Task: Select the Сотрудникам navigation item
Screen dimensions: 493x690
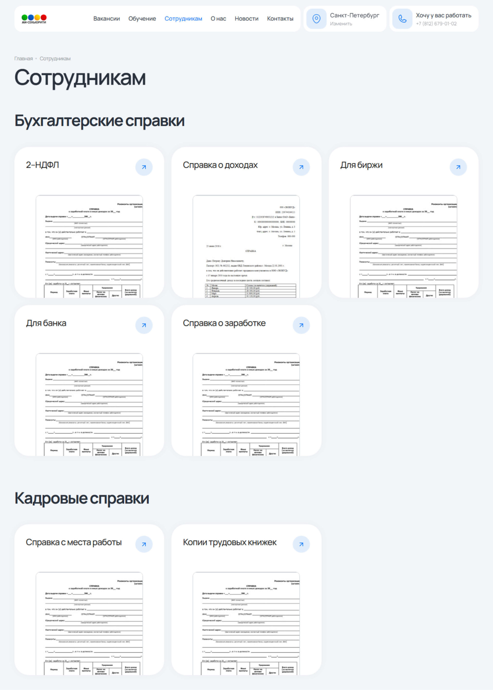Action: coord(183,18)
